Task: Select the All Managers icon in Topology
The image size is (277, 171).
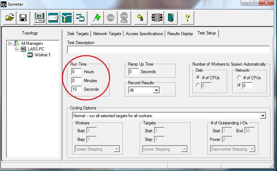Action: click(16, 43)
